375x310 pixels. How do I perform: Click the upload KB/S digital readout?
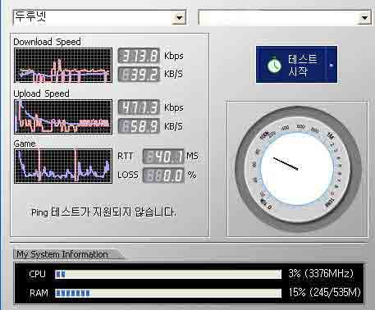tap(139, 126)
